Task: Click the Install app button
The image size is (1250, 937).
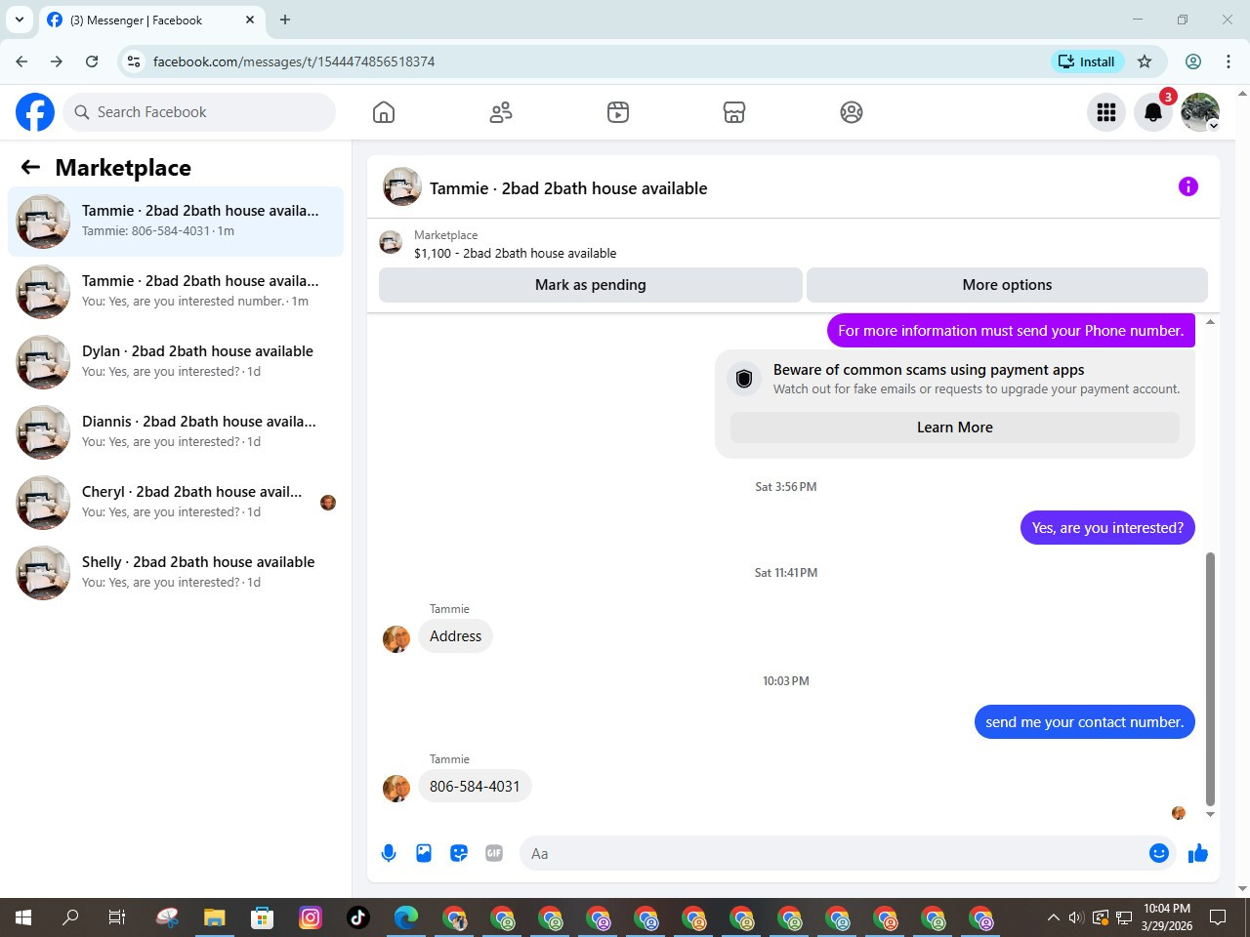Action: [1087, 61]
